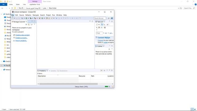Image resolution: width=197 pixels, height=111 pixels.
Task: Click the New Task icon in Task List
Action: [97, 24]
